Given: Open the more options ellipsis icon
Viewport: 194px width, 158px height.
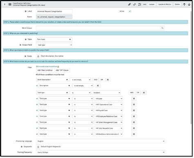Looking at the screenshot, I should pos(144,4).
